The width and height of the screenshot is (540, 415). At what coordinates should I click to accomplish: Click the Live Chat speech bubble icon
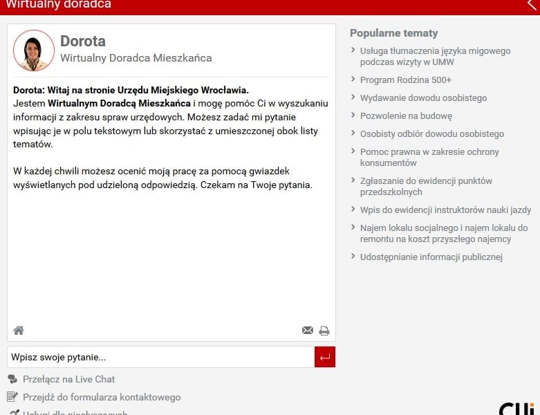tap(12, 379)
